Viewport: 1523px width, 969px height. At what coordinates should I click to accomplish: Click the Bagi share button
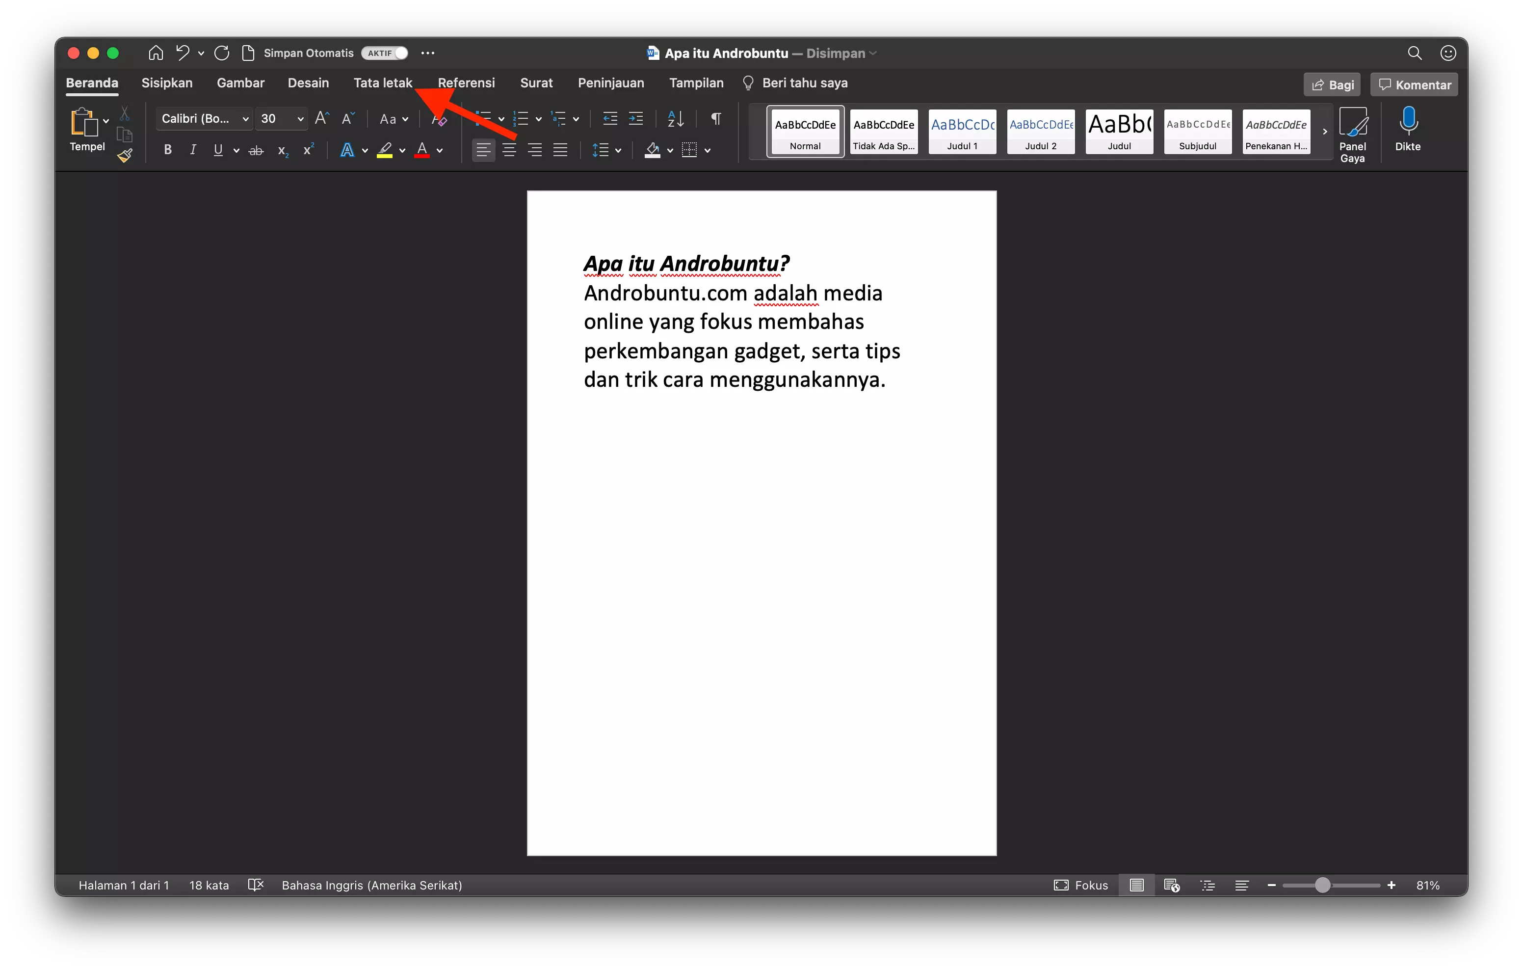pos(1331,83)
